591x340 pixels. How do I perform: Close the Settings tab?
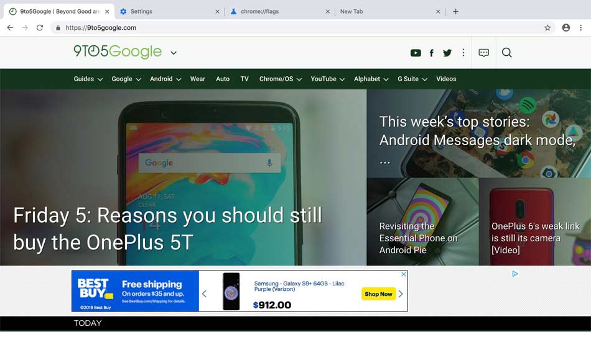[x=217, y=12]
